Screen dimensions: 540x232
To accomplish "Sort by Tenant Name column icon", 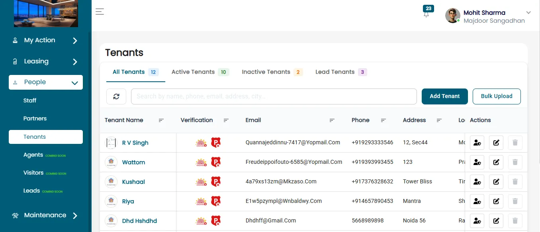I will click(x=161, y=120).
